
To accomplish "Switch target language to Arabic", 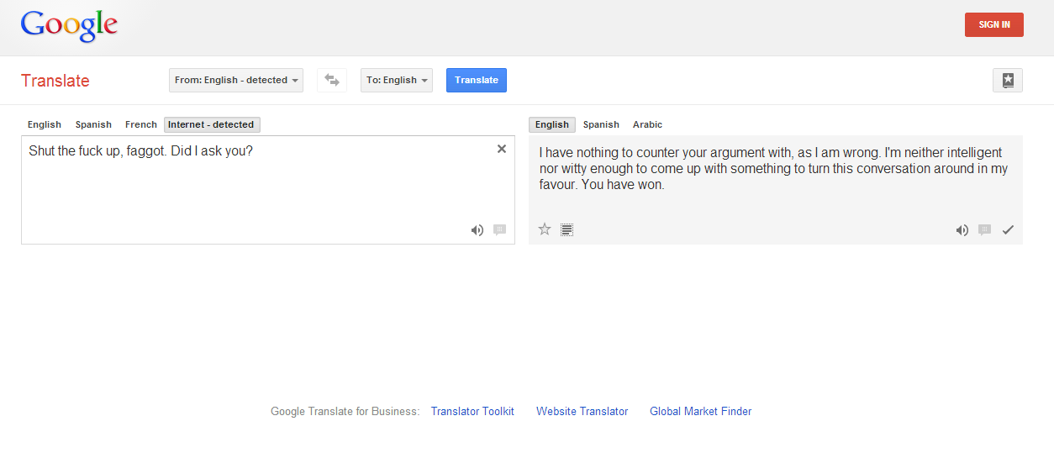I will [647, 124].
